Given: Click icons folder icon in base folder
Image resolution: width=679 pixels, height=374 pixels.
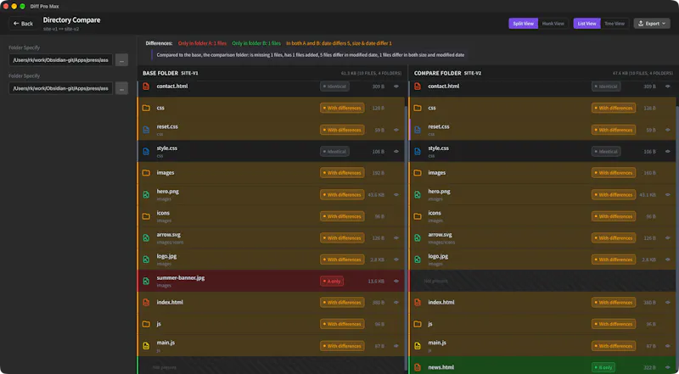Looking at the screenshot, I should tap(146, 216).
